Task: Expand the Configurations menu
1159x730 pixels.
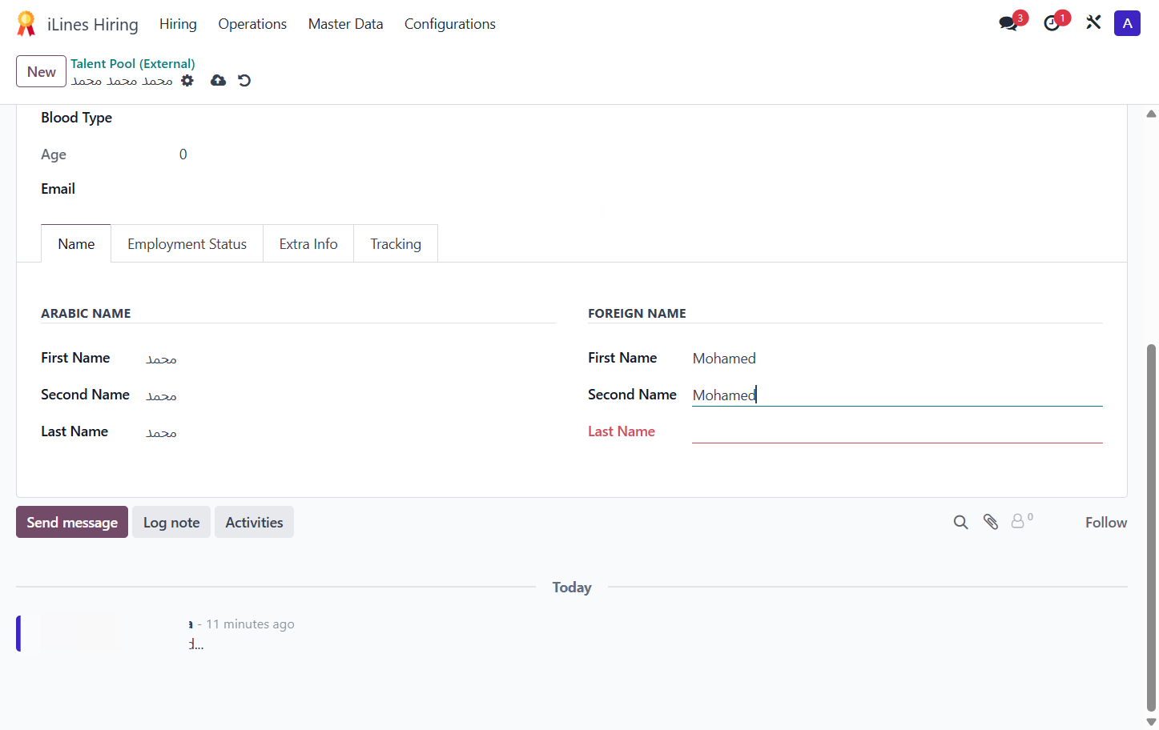Action: click(x=450, y=24)
